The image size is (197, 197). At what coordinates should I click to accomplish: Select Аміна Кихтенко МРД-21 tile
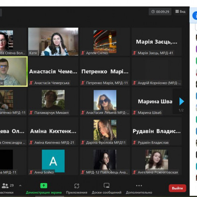[53, 131]
